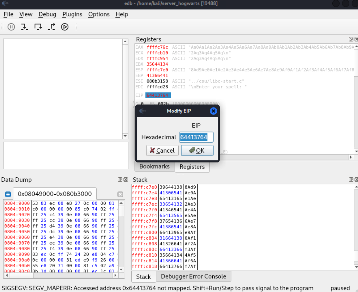Select data dump row 0804:9050
Screen dimensions: 358x292
point(61,232)
